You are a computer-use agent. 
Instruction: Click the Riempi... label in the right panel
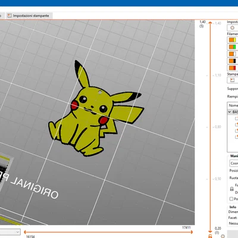[233, 96]
